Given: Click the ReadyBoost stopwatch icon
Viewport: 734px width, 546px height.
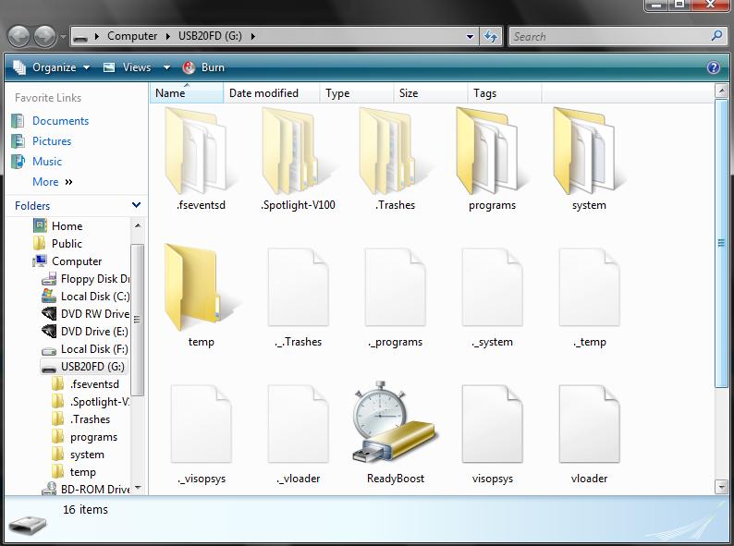Looking at the screenshot, I should [395, 423].
